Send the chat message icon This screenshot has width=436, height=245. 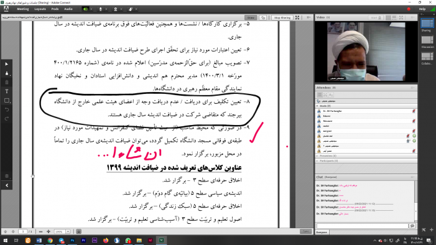click(x=412, y=226)
